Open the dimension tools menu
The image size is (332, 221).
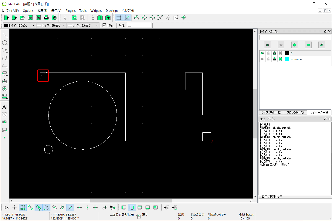coord(5,81)
